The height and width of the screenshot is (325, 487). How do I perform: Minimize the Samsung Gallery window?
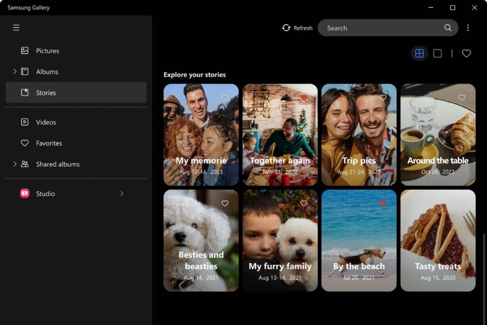pyautogui.click(x=431, y=8)
